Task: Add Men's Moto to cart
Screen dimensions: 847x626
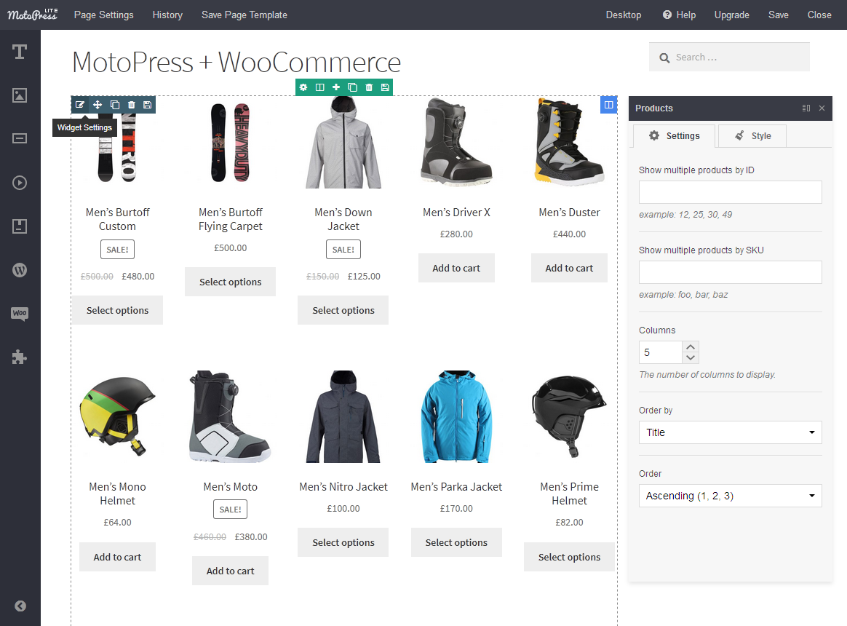Action: coord(230,571)
